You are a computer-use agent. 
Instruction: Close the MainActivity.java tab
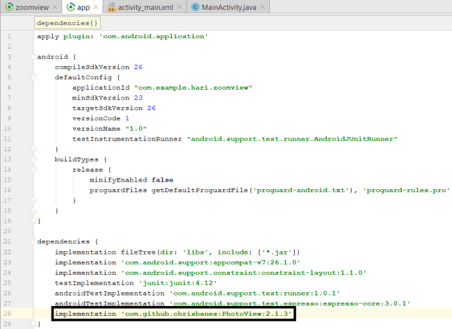click(x=262, y=7)
